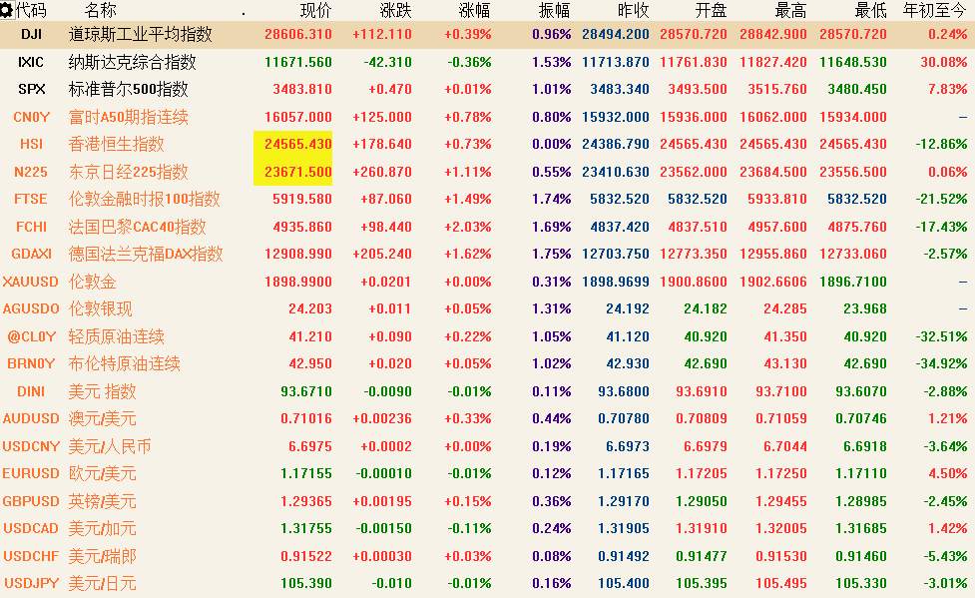The height and width of the screenshot is (598, 975).
Task: Open 法国巴黎CAC40指数 quote
Action: tap(137, 227)
